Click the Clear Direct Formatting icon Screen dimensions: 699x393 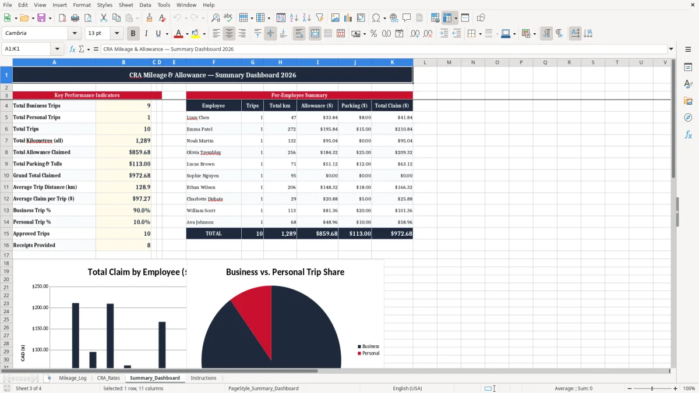tap(163, 18)
